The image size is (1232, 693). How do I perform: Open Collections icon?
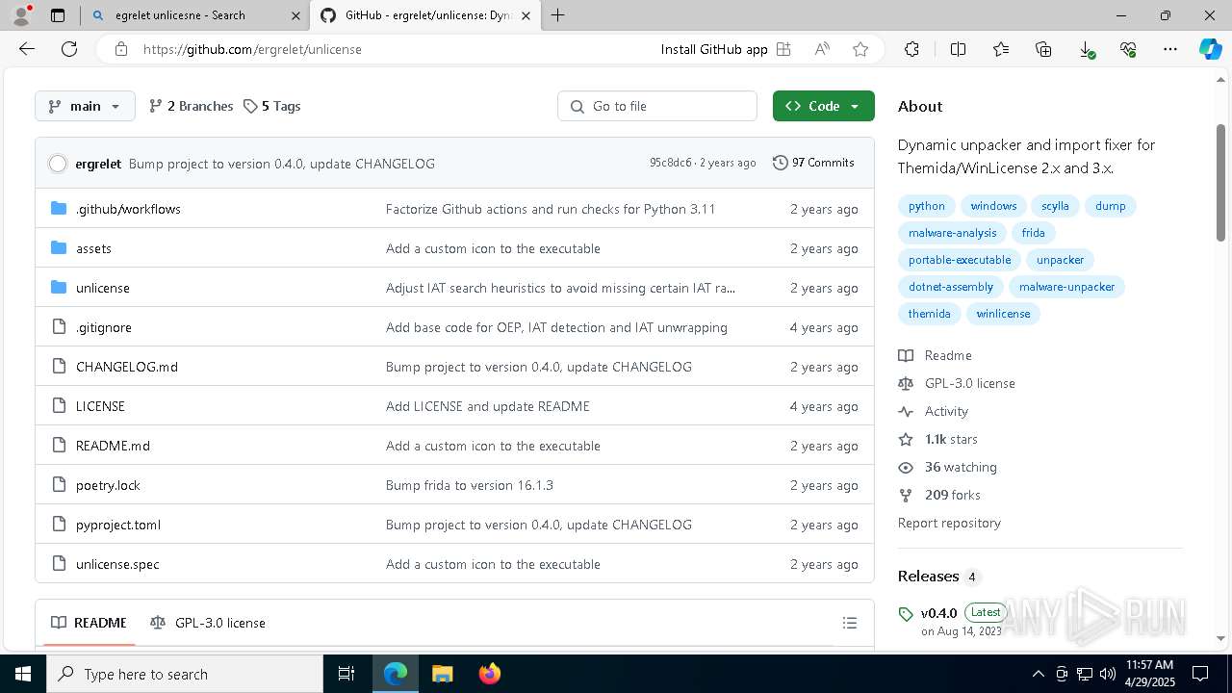[1043, 49]
